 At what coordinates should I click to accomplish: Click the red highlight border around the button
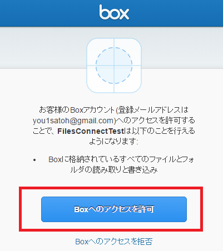point(111,188)
